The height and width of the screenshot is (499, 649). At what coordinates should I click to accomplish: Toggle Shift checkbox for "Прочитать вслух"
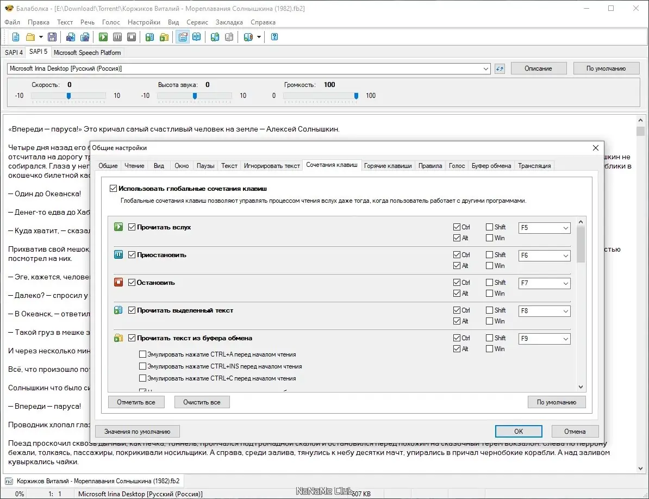(x=490, y=227)
